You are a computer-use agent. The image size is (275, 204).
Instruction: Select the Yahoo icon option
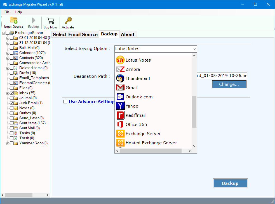point(120,106)
